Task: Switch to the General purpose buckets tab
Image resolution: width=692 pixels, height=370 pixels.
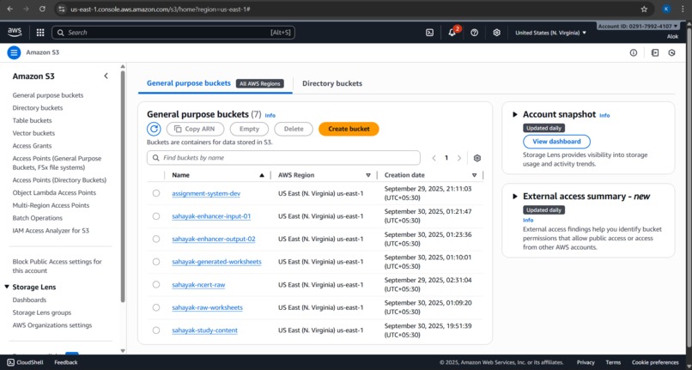Action: (215, 83)
